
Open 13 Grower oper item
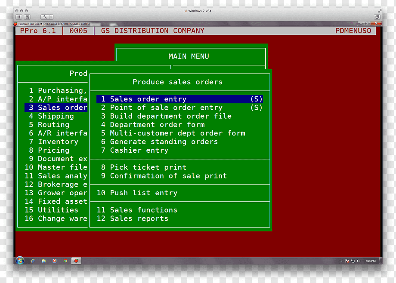[x=56, y=193]
